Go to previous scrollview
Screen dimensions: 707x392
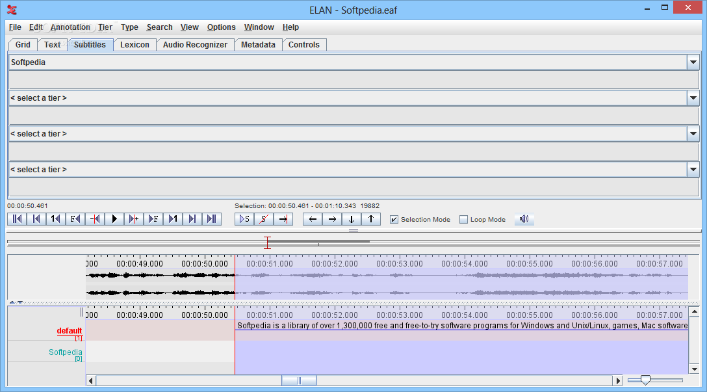point(36,219)
